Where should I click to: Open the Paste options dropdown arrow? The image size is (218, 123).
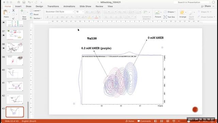10,12
